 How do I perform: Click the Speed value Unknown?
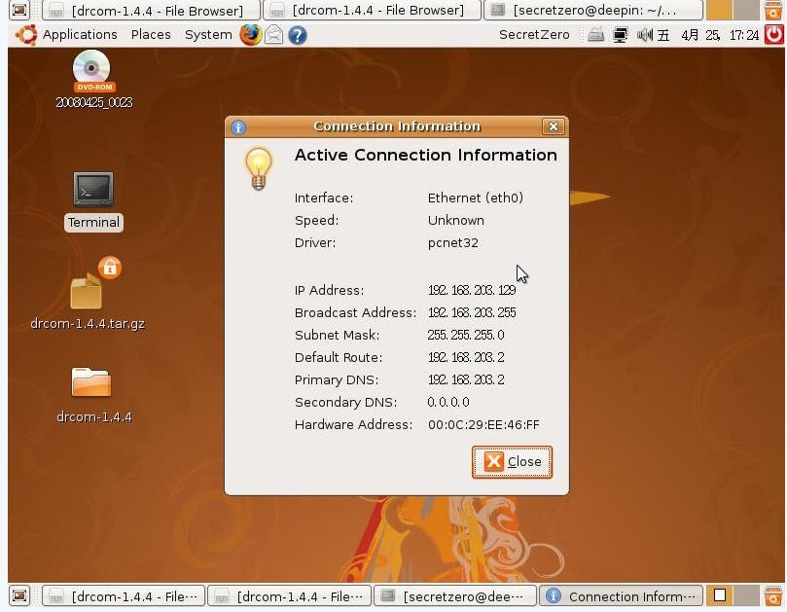[x=455, y=221]
